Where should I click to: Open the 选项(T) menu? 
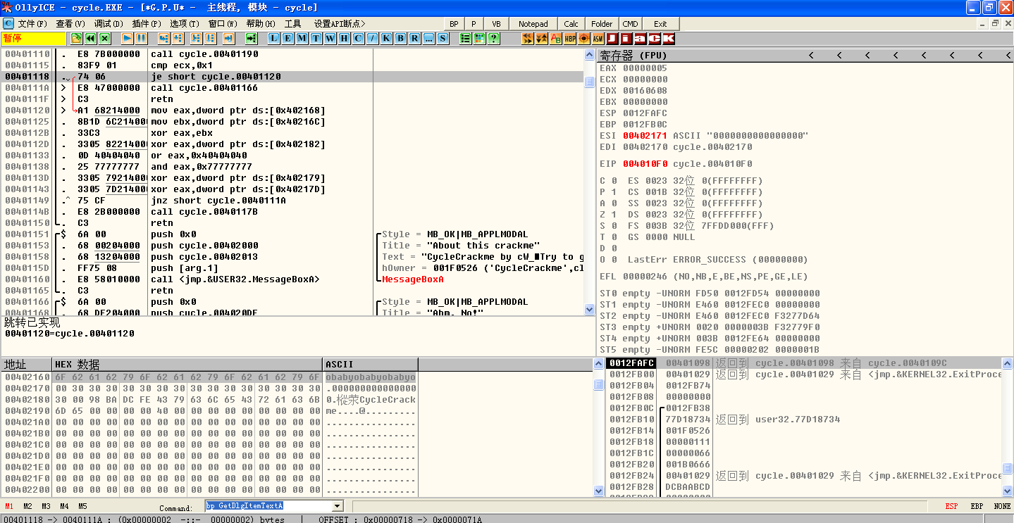click(x=185, y=24)
